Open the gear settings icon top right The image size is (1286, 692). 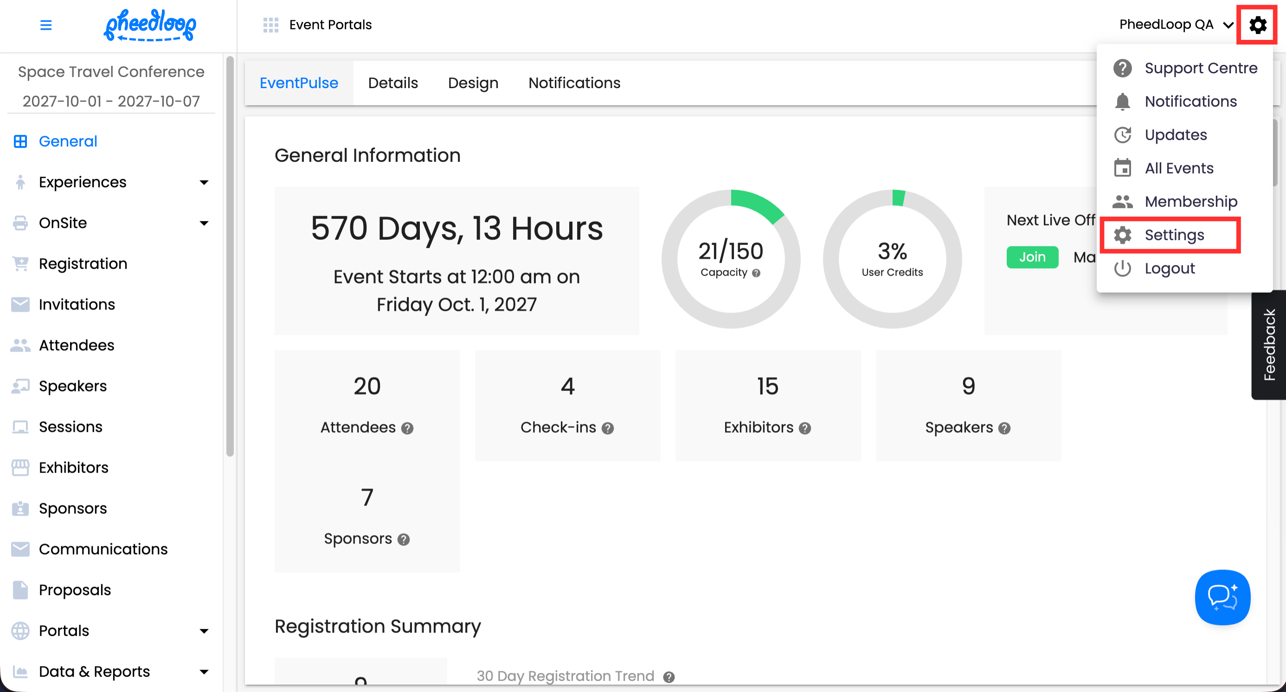[1257, 25]
